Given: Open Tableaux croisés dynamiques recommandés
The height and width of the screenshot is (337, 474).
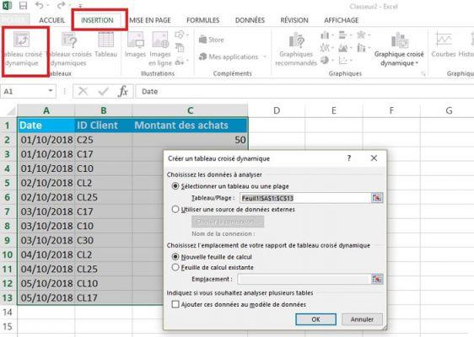Looking at the screenshot, I should pyautogui.click(x=69, y=49).
